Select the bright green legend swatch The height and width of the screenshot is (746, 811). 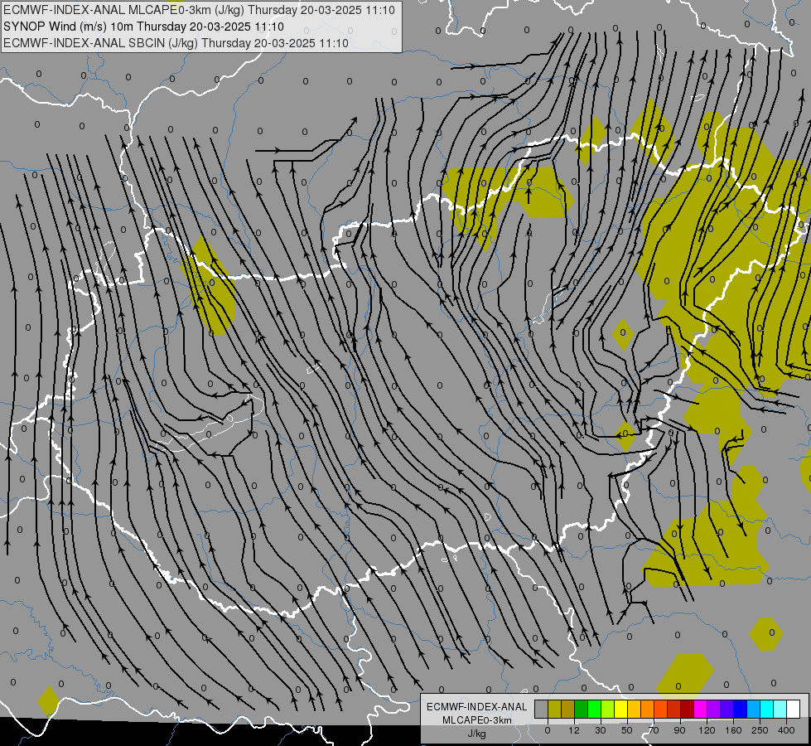594,709
